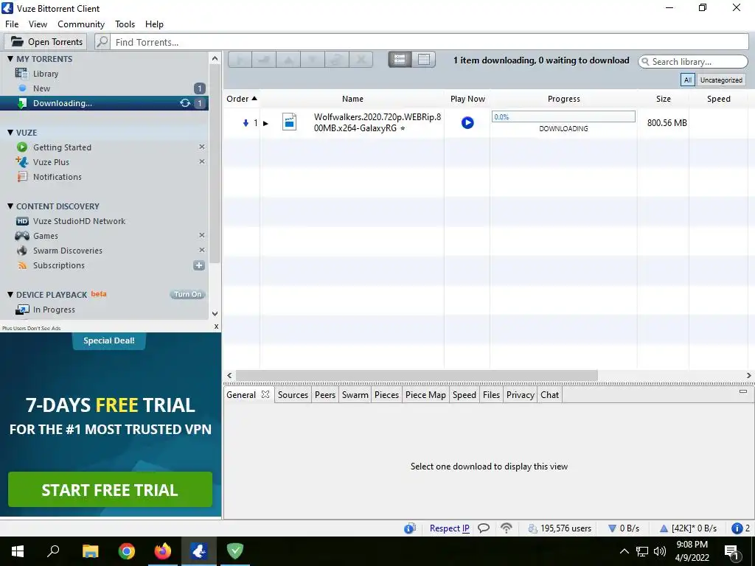Close the advertisement panel
The width and height of the screenshot is (755, 566).
tap(216, 326)
